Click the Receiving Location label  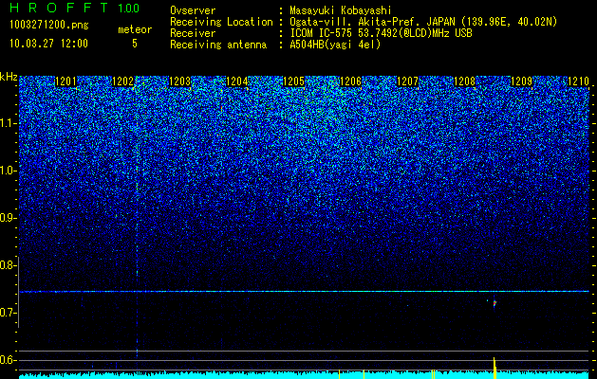221,22
